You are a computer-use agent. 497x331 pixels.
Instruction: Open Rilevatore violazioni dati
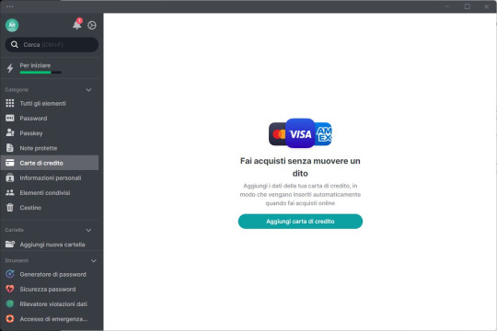pos(53,304)
